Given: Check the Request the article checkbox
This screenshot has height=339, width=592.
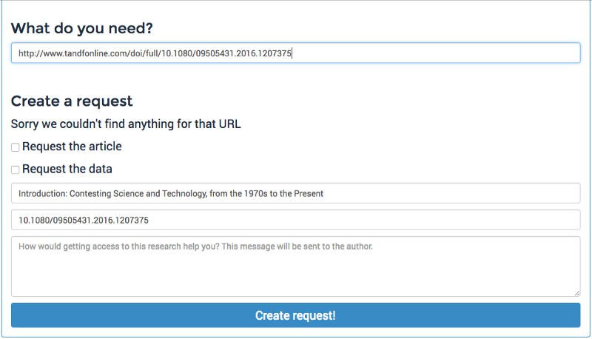Looking at the screenshot, I should point(15,147).
